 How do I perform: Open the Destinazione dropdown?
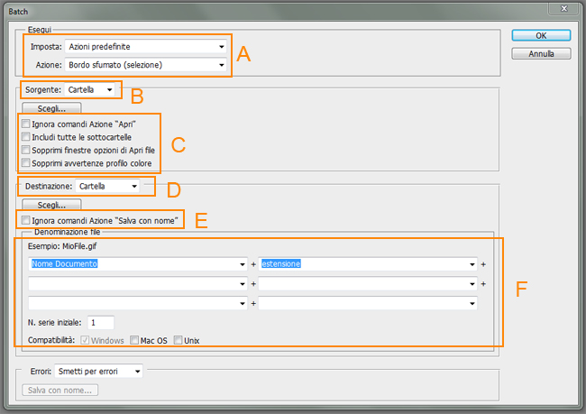click(x=107, y=187)
